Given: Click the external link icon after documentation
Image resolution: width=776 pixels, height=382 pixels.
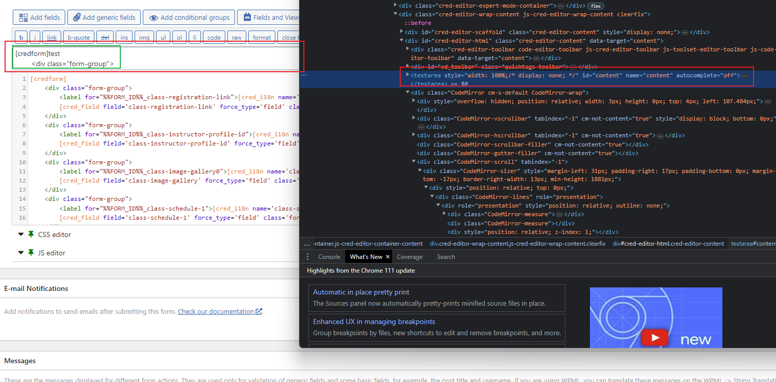Looking at the screenshot, I should click(x=259, y=311).
